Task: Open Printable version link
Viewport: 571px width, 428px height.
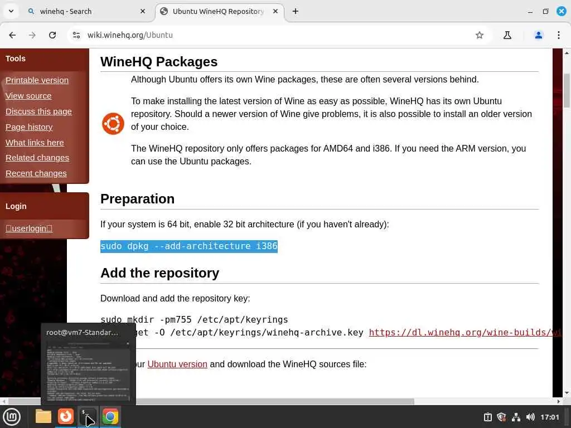Action: [x=37, y=80]
